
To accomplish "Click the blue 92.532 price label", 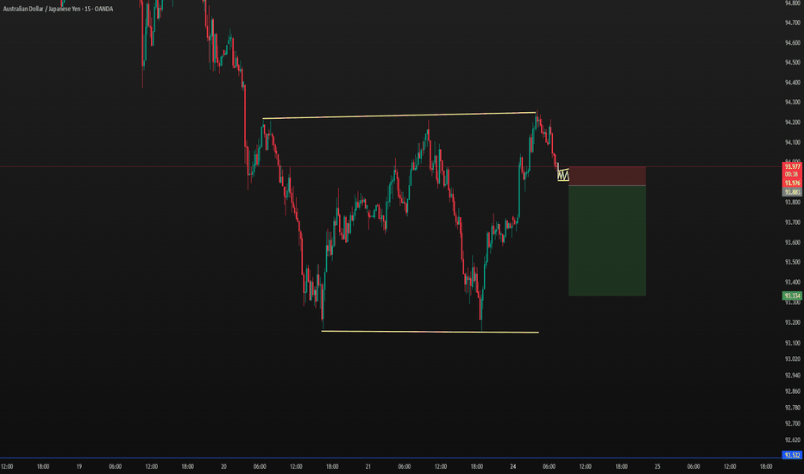I will pyautogui.click(x=792, y=455).
